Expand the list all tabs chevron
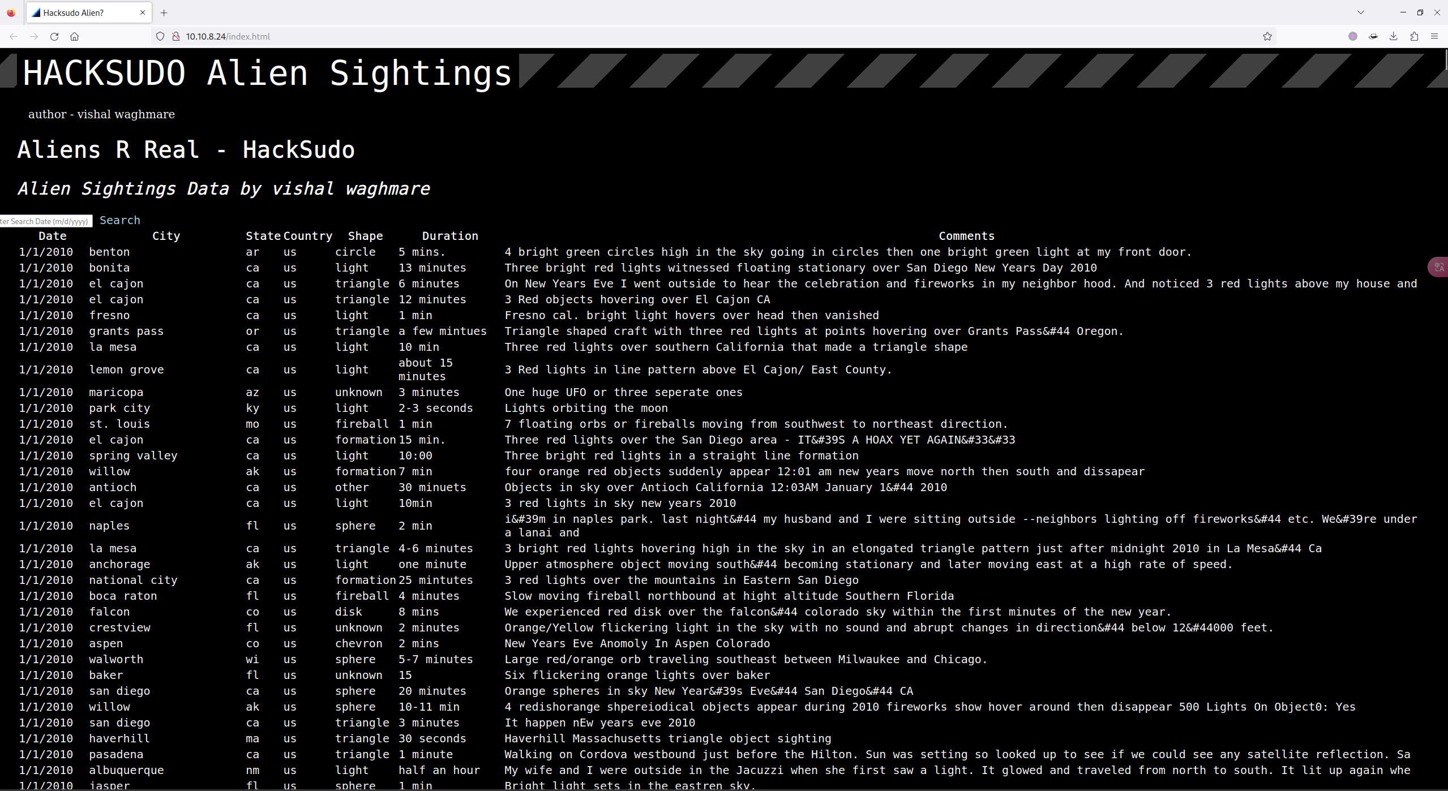This screenshot has height=791, width=1448. click(x=1361, y=12)
